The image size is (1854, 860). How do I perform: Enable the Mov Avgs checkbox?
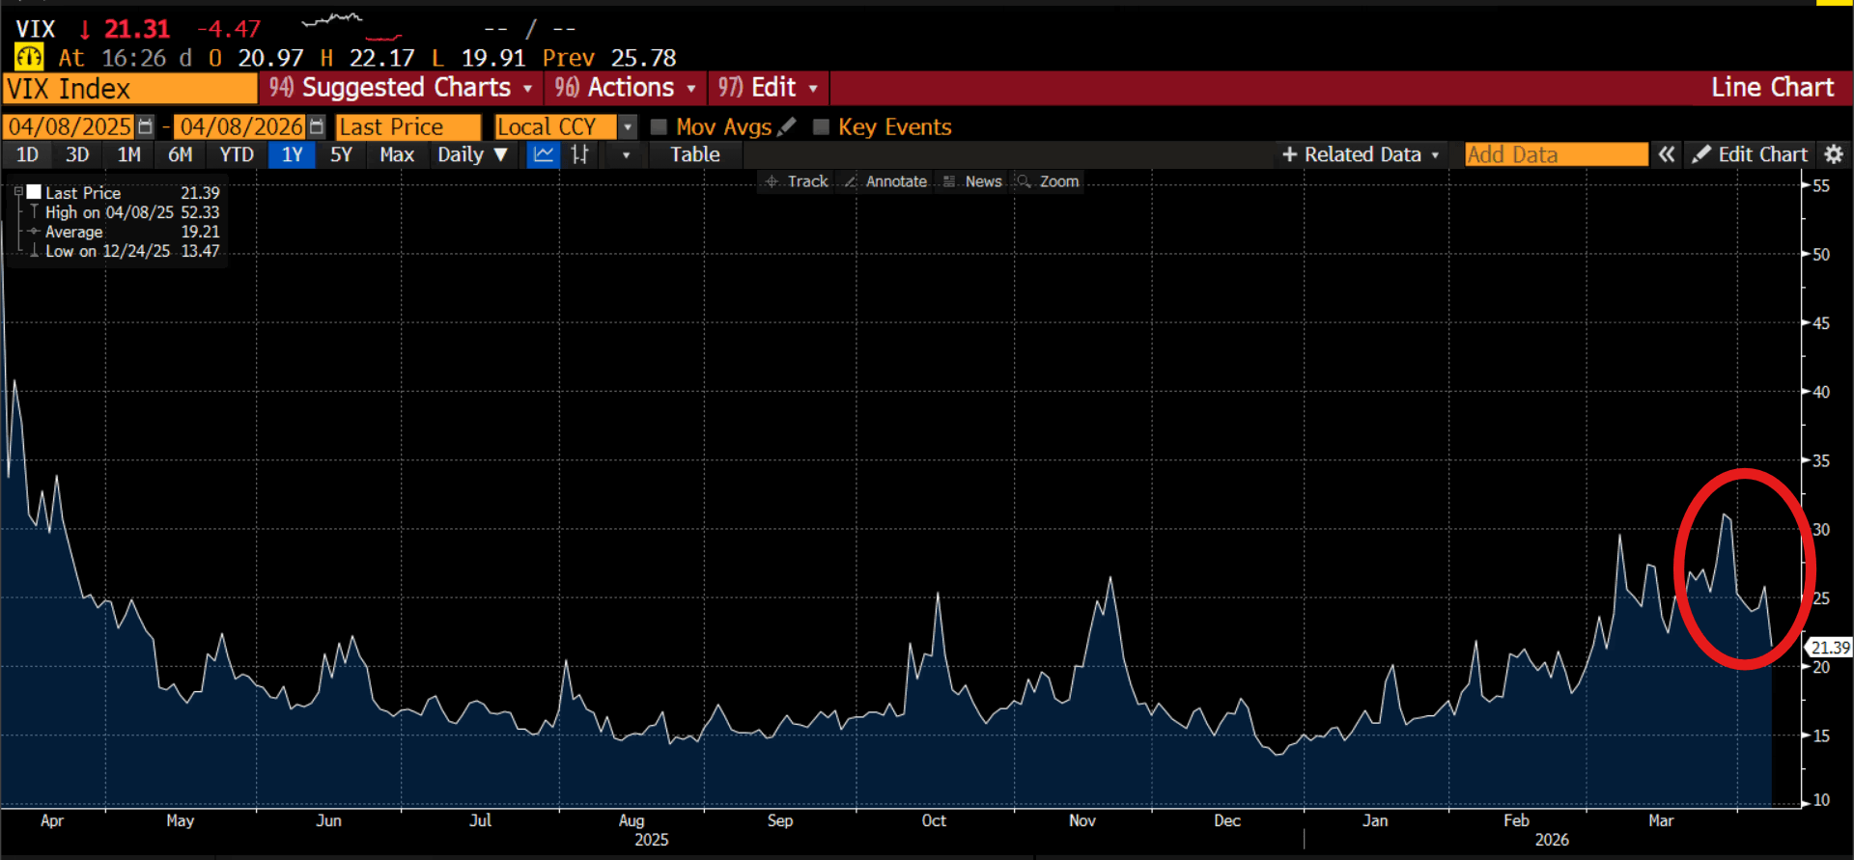click(660, 126)
